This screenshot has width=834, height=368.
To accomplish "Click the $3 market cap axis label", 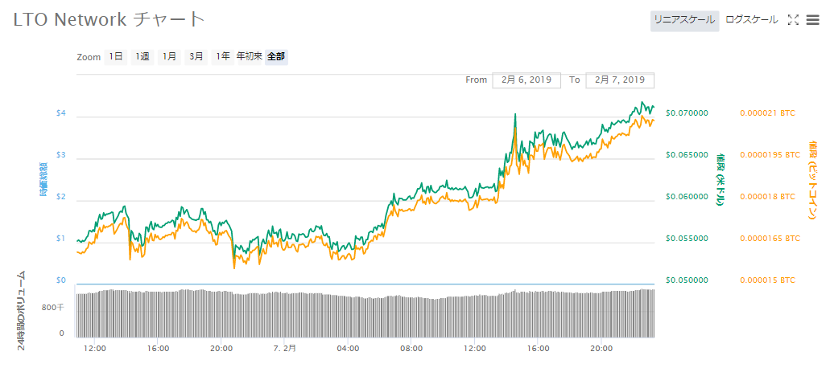I will pyautogui.click(x=60, y=155).
